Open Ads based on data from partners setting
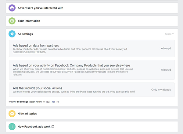 92,48
